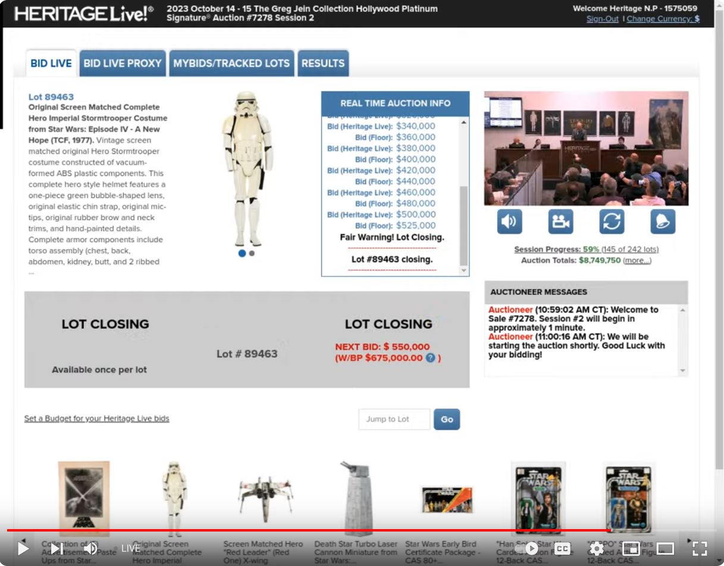Viewport: 724px width, 566px height.
Task: Click the NEXT BID: $ 550,000 text
Action: pos(382,347)
